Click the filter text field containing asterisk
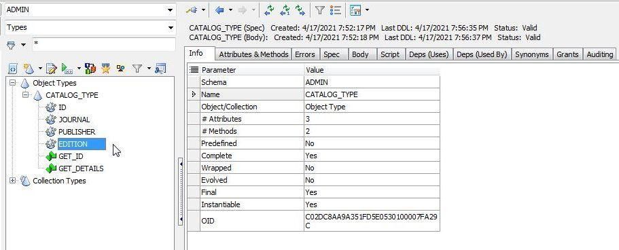 (x=103, y=44)
